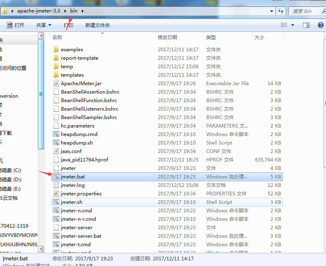This screenshot has height=266, width=326.
Task: Click the navigation pane scroll up arrow
Action: [41, 36]
